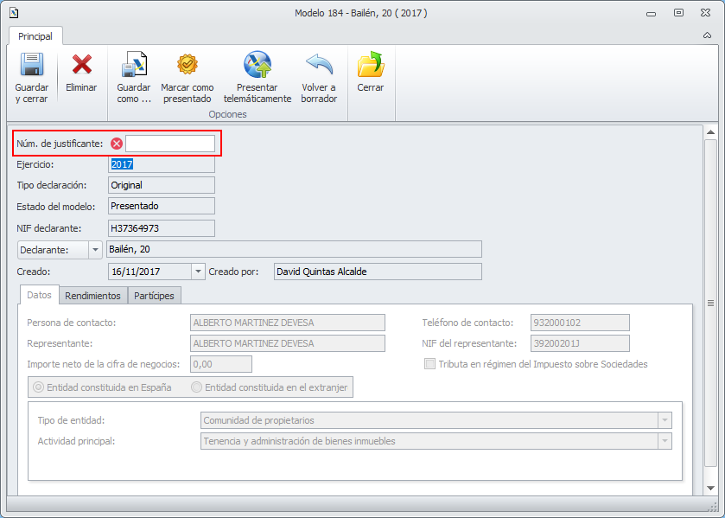Click the application icon in title bar
The image size is (725, 518).
[14, 13]
